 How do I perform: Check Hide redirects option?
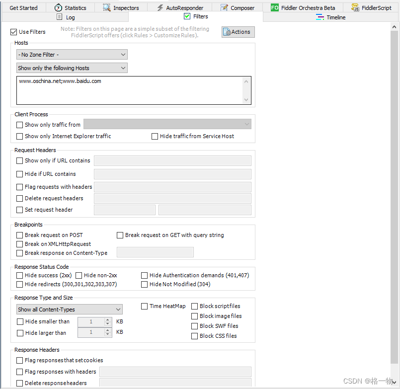click(x=19, y=284)
